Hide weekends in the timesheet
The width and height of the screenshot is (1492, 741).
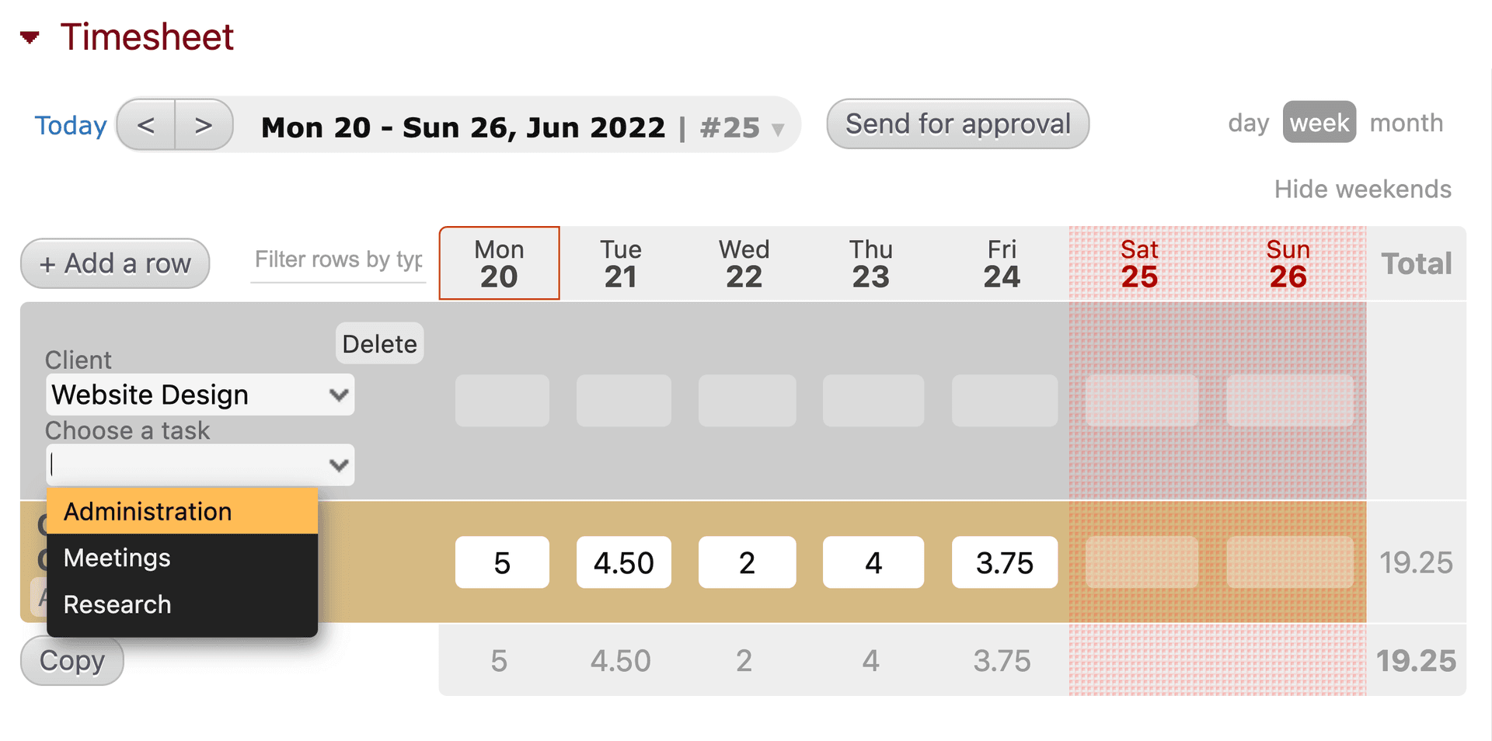[x=1363, y=189]
